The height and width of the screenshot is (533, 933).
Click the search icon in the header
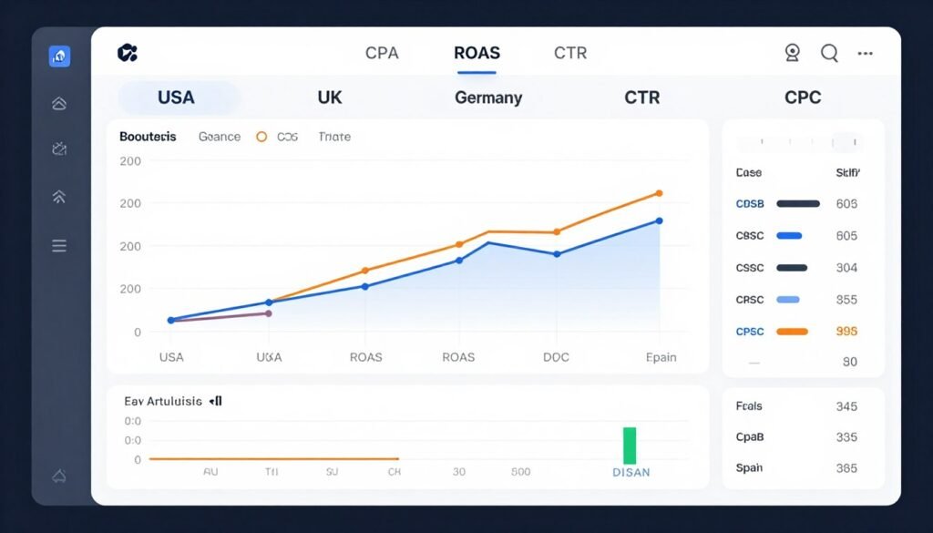pyautogui.click(x=829, y=53)
